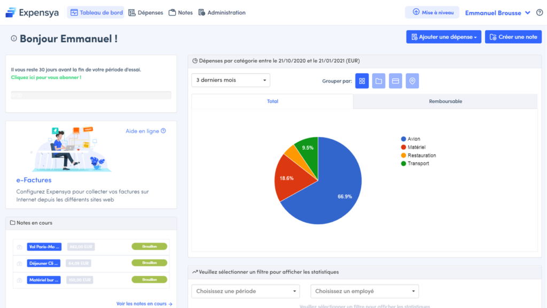The height and width of the screenshot is (308, 547).
Task: Click clock icon in Dépenses par catégorie header
Action: pyautogui.click(x=195, y=61)
